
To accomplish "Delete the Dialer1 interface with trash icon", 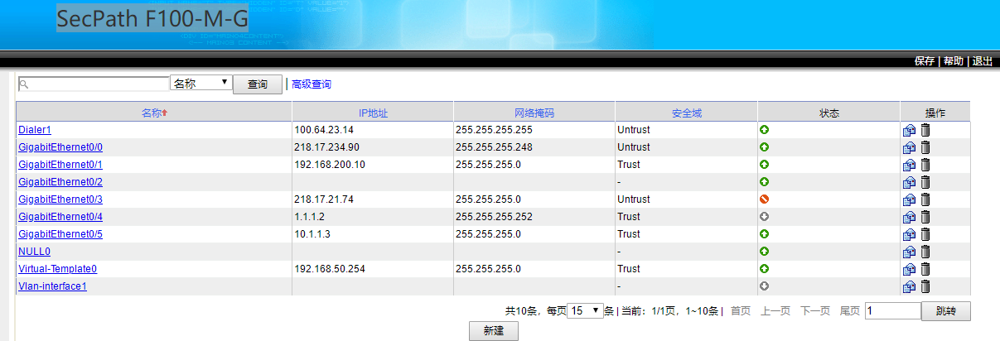I will point(925,130).
